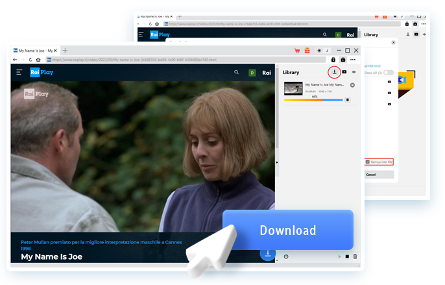Click the green D profile avatar

(x=252, y=73)
